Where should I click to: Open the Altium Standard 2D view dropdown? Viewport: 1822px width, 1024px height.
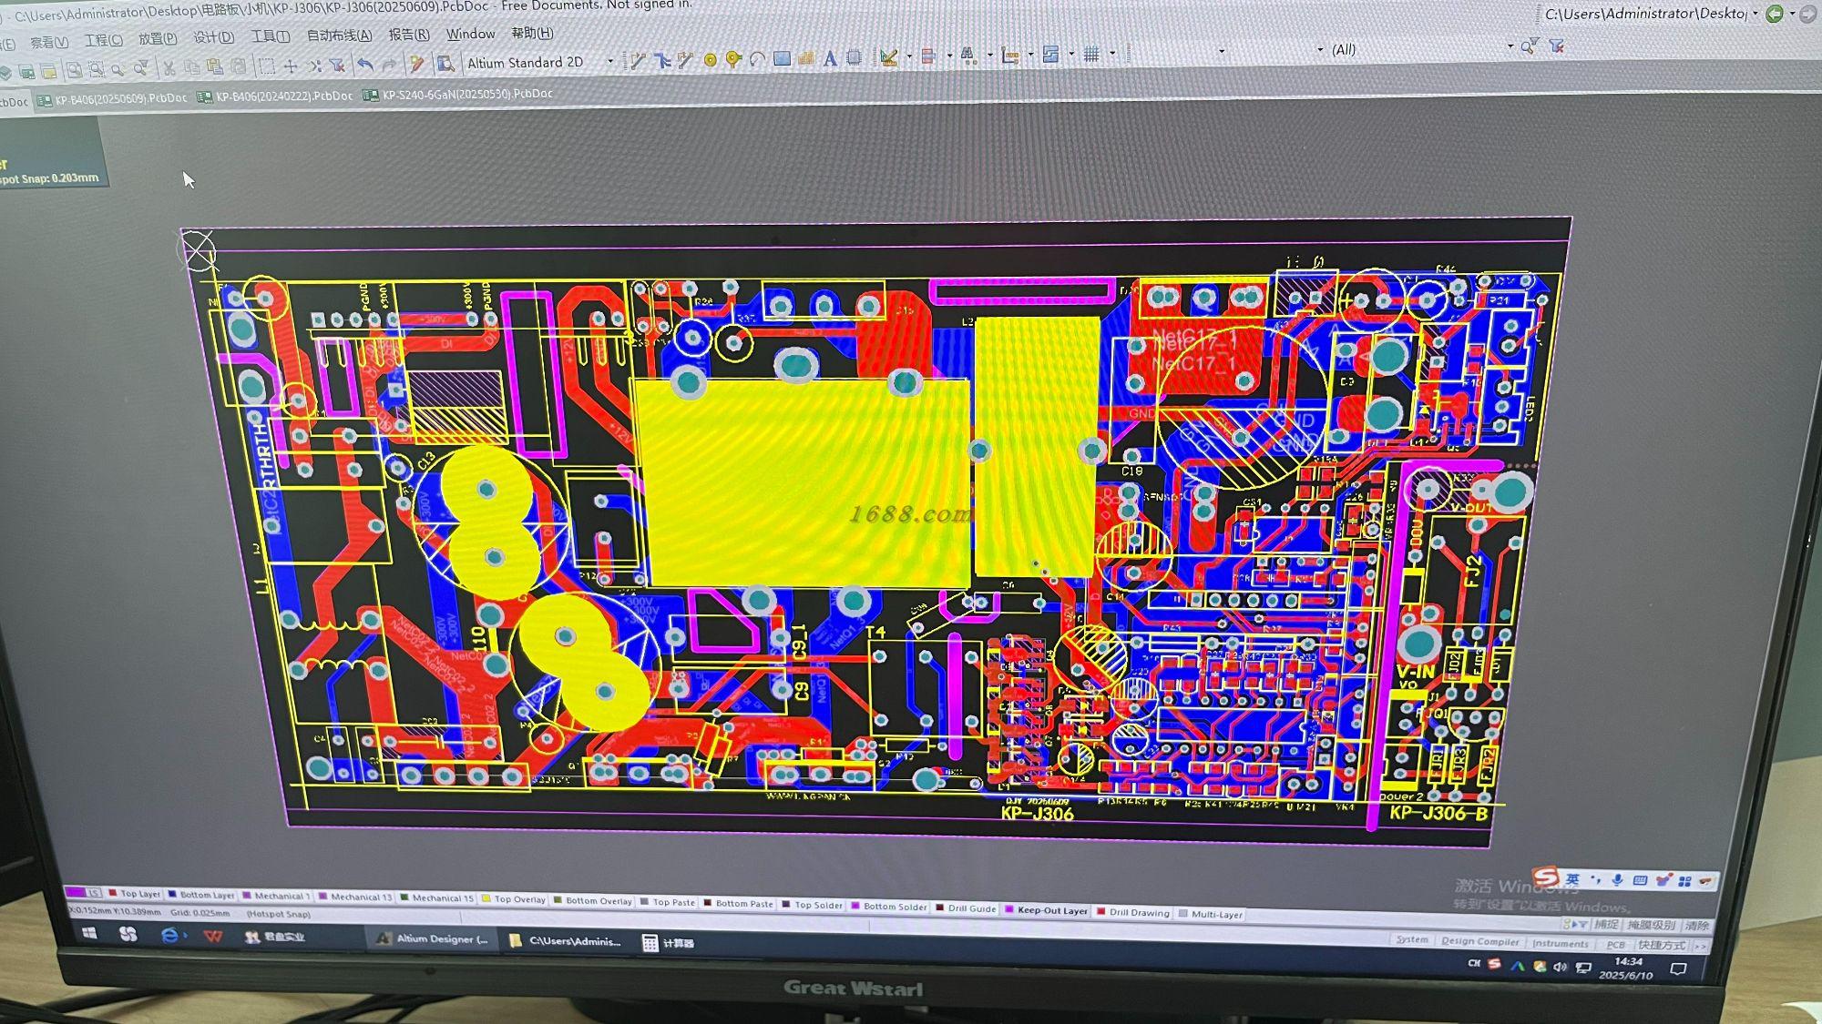pos(610,62)
